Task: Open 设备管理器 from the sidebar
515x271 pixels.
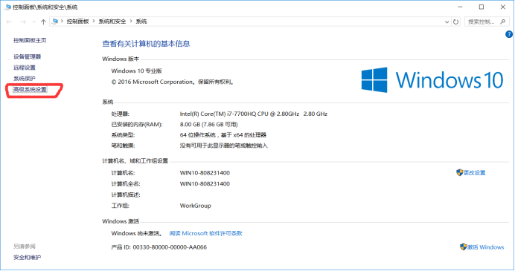Action: [x=28, y=56]
